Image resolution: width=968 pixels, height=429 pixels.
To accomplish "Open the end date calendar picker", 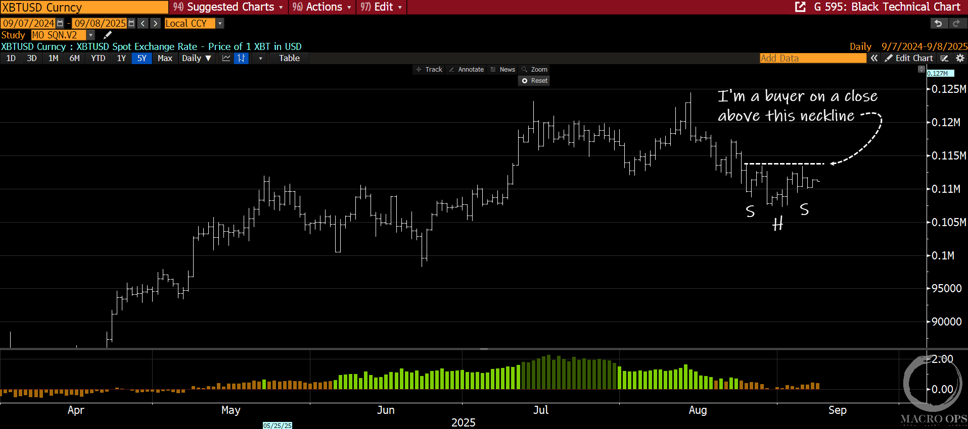I will pos(131,23).
